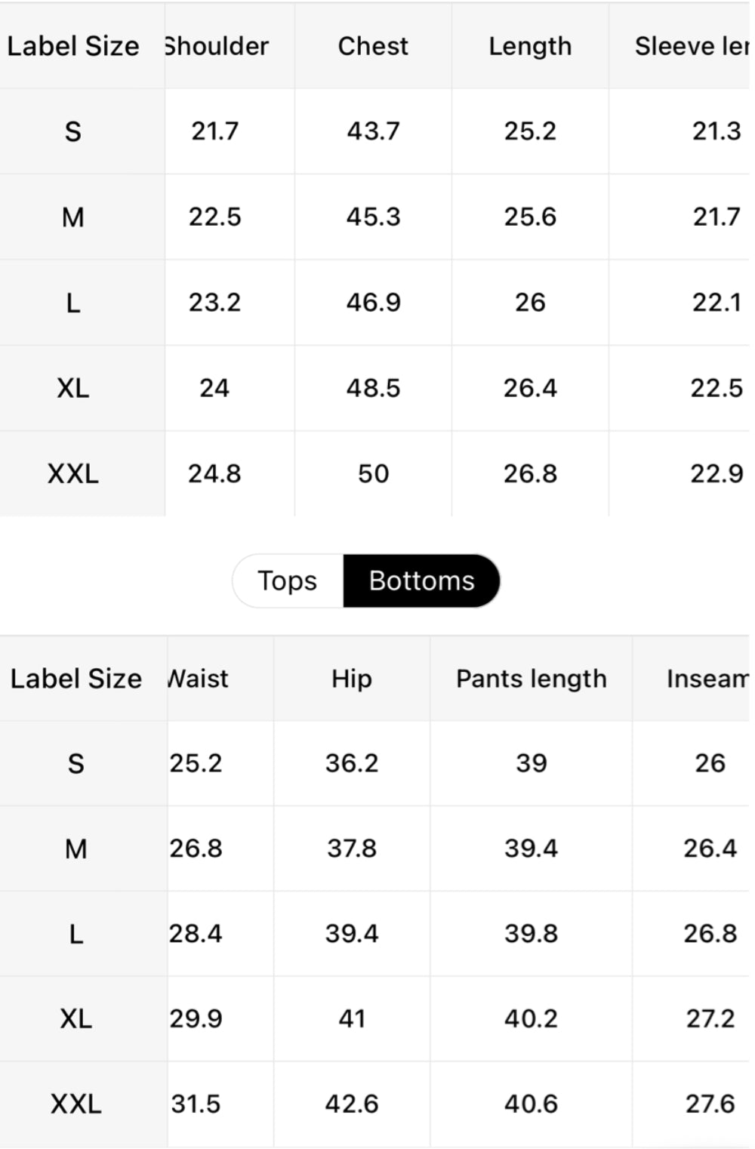Select size XL row in bottoms table
The height and width of the screenshot is (1149, 755).
coord(76,1019)
